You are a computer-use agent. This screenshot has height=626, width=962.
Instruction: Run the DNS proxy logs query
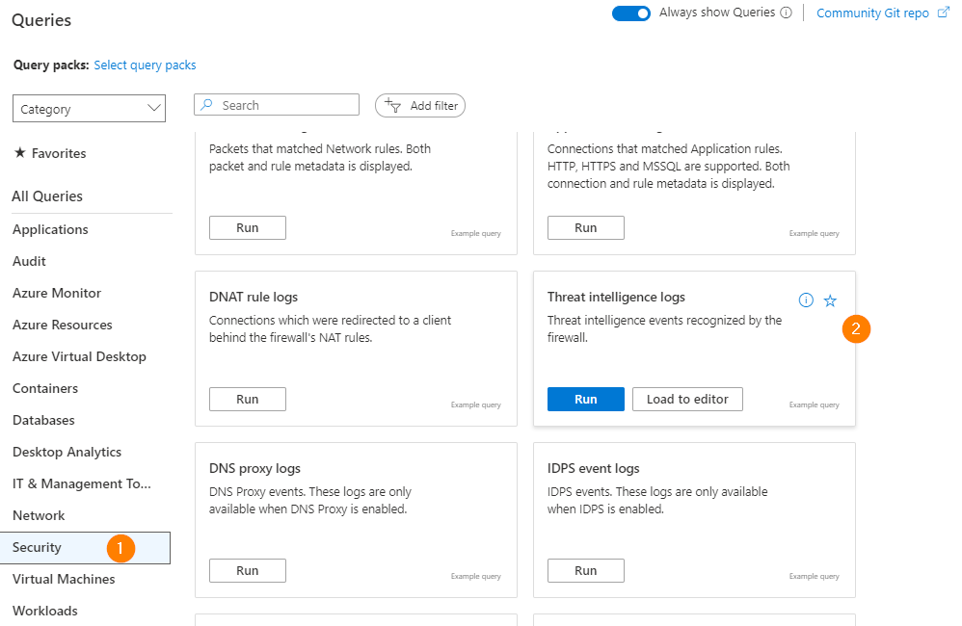point(248,571)
